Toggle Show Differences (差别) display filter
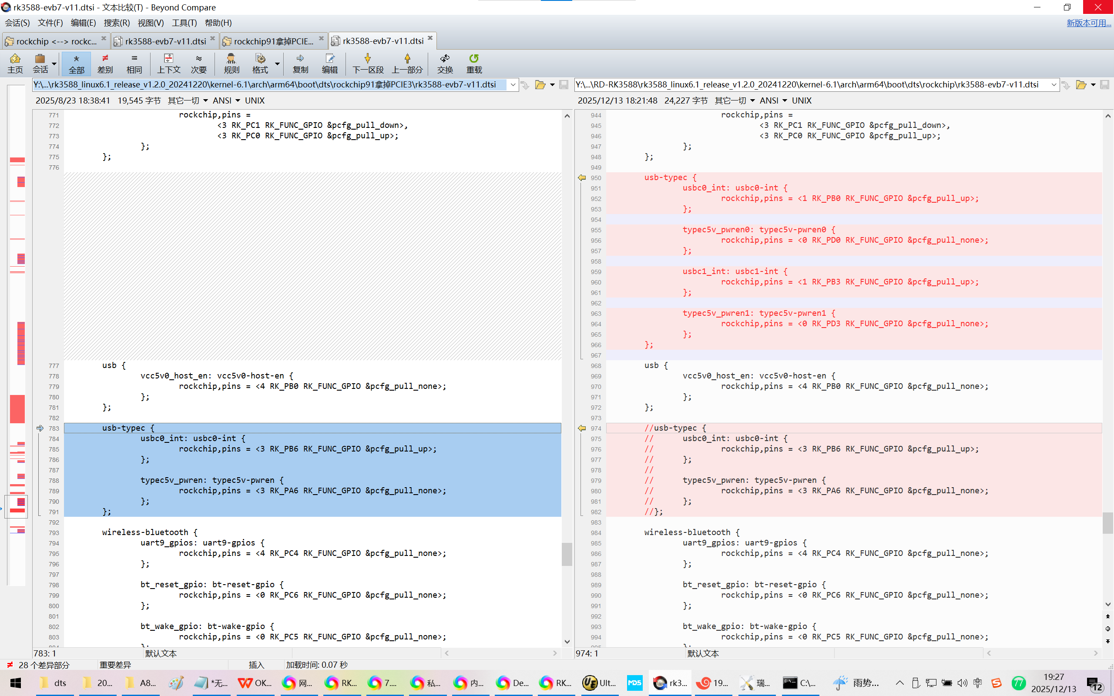Image resolution: width=1114 pixels, height=696 pixels. pos(105,63)
